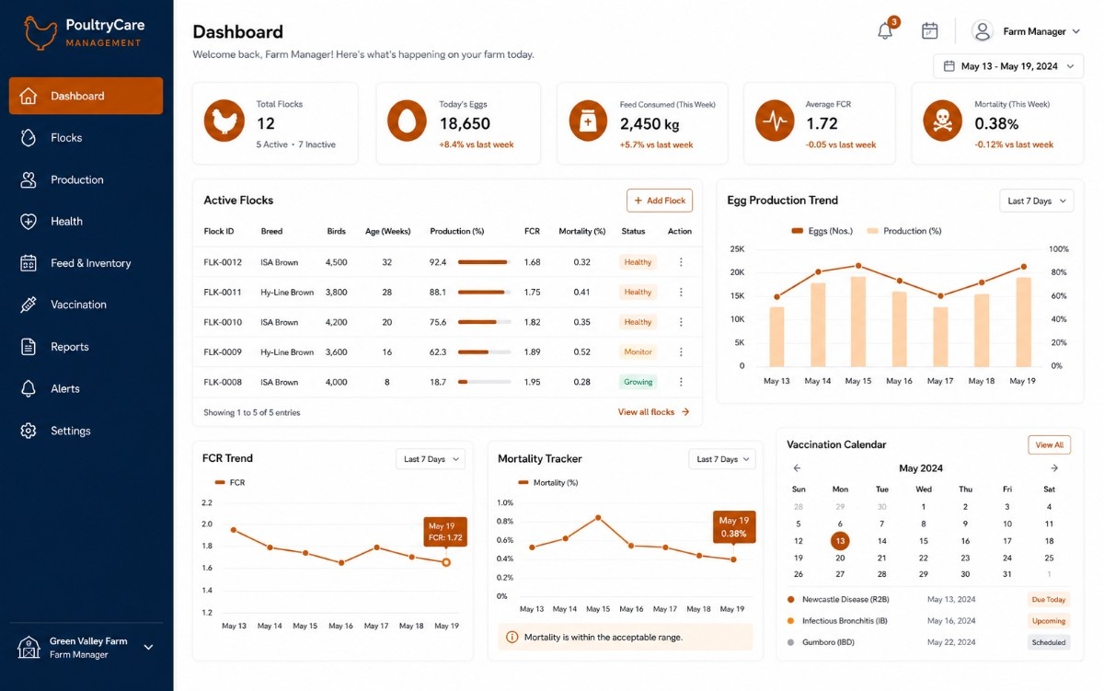Follow the View all flocks link

point(653,412)
